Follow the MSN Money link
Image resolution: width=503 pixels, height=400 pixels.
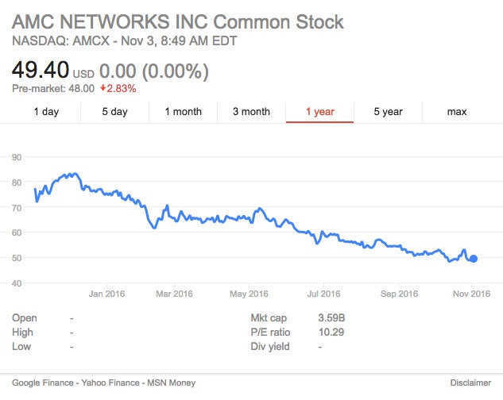tap(169, 383)
